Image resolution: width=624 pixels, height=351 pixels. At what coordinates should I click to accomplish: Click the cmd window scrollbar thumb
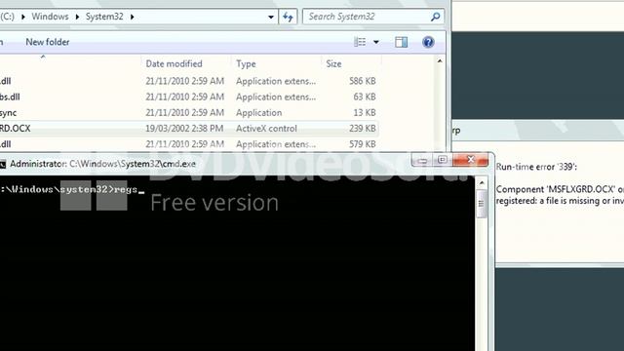[482, 204]
